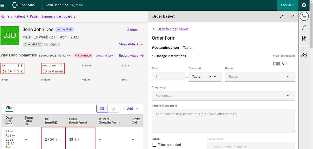Maximize the Order basket panel
The width and height of the screenshot is (313, 149).
282,16
